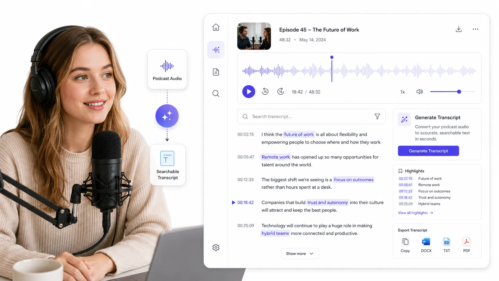Jump to highlight 00:18:42 Trust and autonomy
The width and height of the screenshot is (499, 281).
coord(424,197)
